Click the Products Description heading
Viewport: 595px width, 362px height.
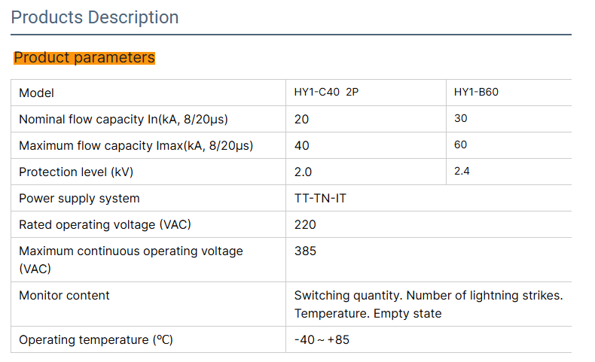[x=95, y=17]
